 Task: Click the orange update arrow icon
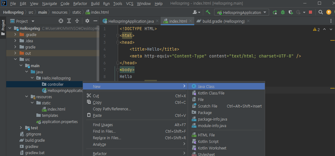pos(329,12)
